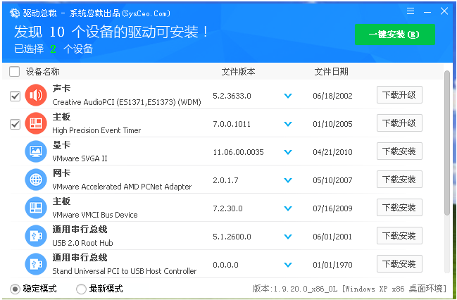The width and height of the screenshot is (457, 300).
Task: Click the 声卡 category label
Action: [x=61, y=89]
